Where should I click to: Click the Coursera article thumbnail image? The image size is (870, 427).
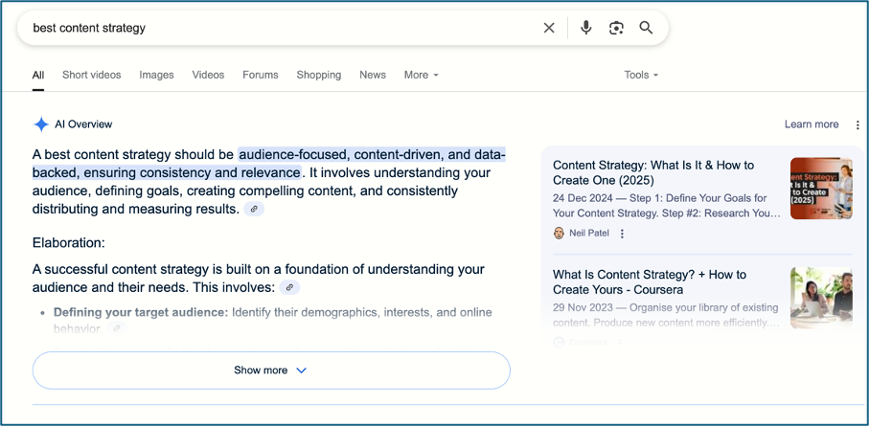(x=821, y=297)
